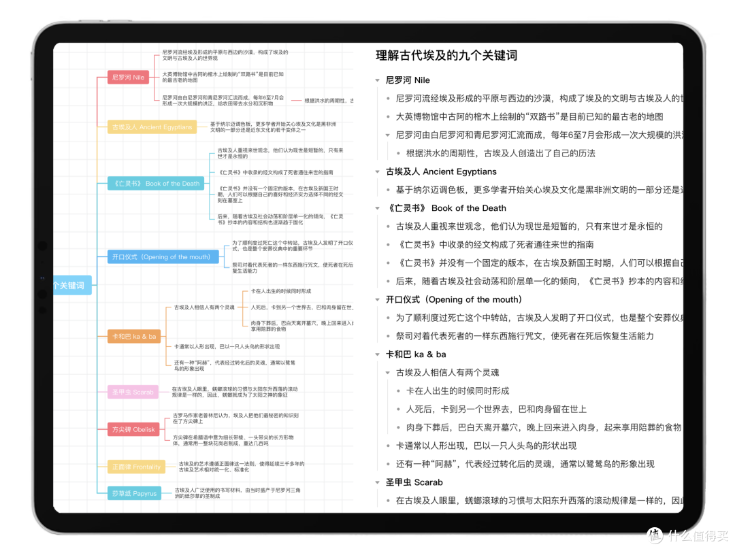The image size is (735, 551).
Task: Click mind map note 根据洪水的周期性
Action: [329, 101]
